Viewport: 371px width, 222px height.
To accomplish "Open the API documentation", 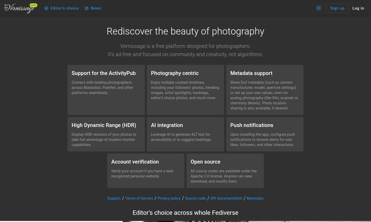I will coord(226,198).
